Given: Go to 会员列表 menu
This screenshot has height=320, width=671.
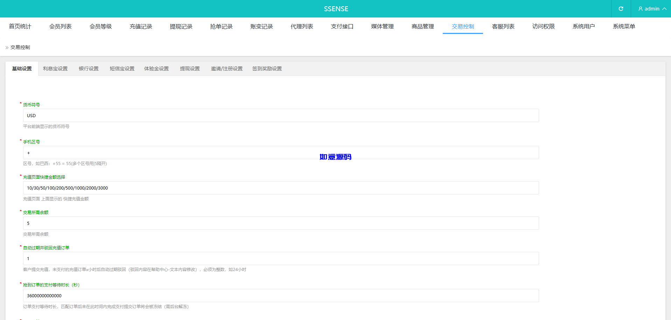Looking at the screenshot, I should coord(60,27).
